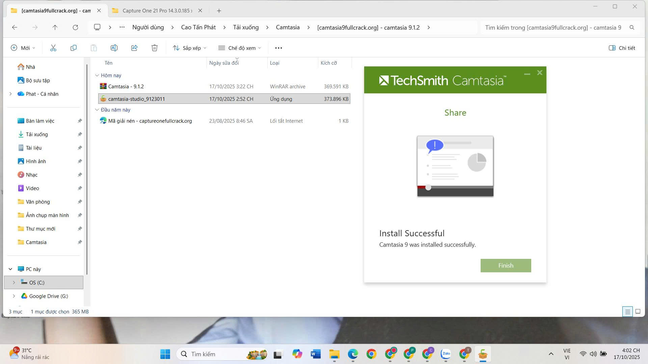Click the Delete trash icon
This screenshot has height=364, width=648.
tap(155, 48)
